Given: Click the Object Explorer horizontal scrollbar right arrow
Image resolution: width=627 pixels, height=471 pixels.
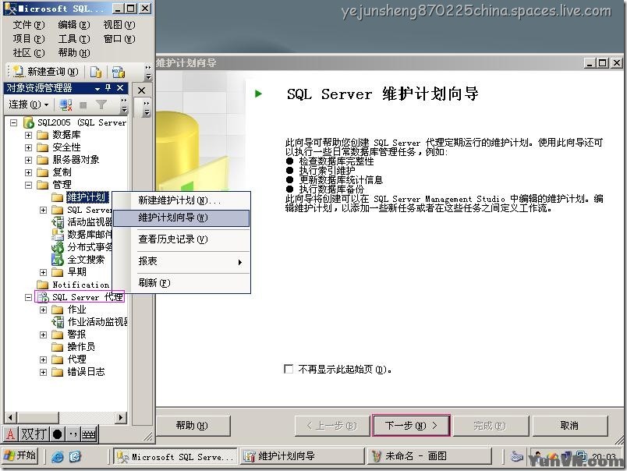Looking at the screenshot, I should coord(121,418).
